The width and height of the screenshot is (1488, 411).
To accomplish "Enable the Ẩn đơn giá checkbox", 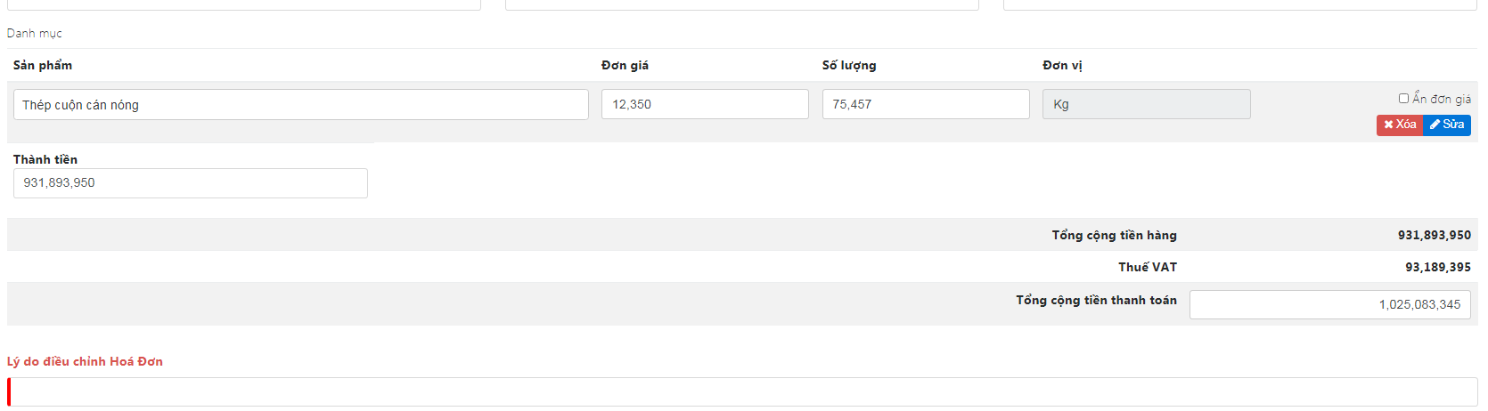I will point(1404,99).
